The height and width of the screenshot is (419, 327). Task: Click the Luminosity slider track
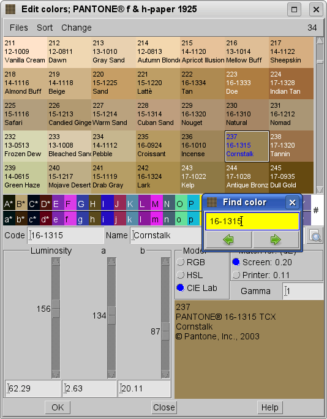[x=56, y=317]
